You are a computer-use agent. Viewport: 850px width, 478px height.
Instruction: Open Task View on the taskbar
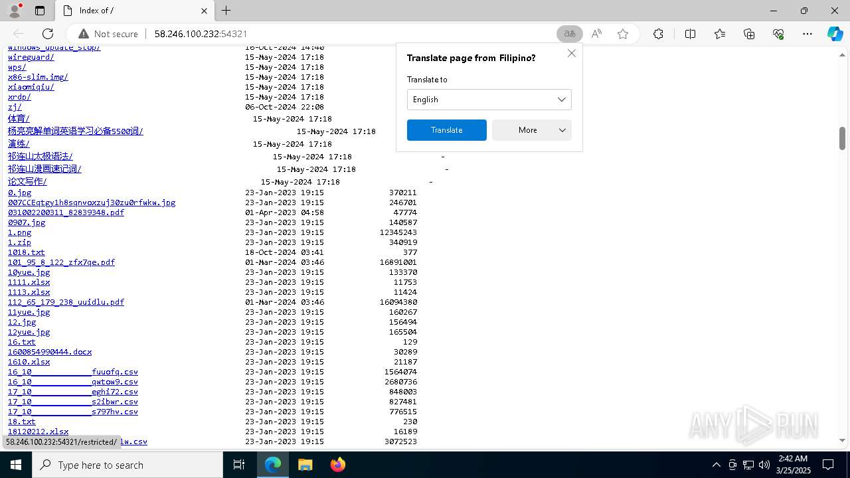click(239, 465)
